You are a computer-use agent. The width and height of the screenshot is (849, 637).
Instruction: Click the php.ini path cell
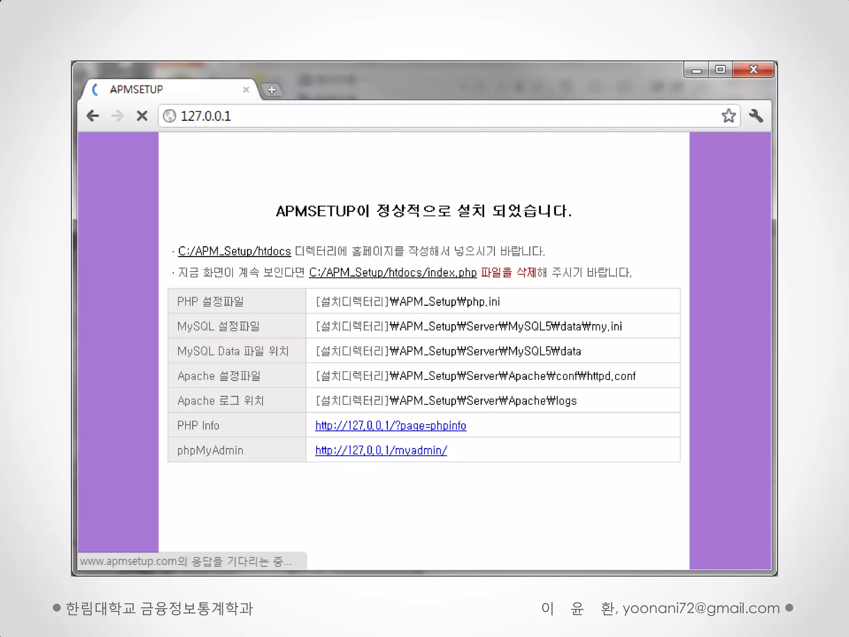(493, 301)
